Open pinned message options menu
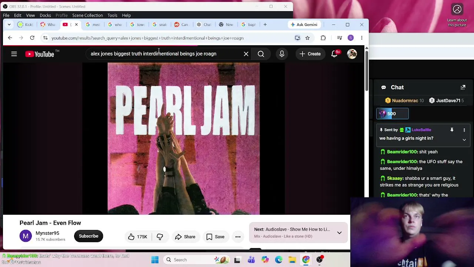This screenshot has height=267, width=474. (x=464, y=130)
